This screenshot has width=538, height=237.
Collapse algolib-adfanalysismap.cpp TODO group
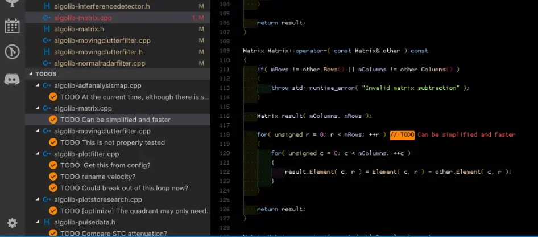[x=38, y=85]
